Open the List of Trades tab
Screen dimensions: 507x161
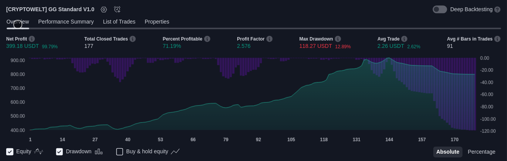[x=119, y=22]
